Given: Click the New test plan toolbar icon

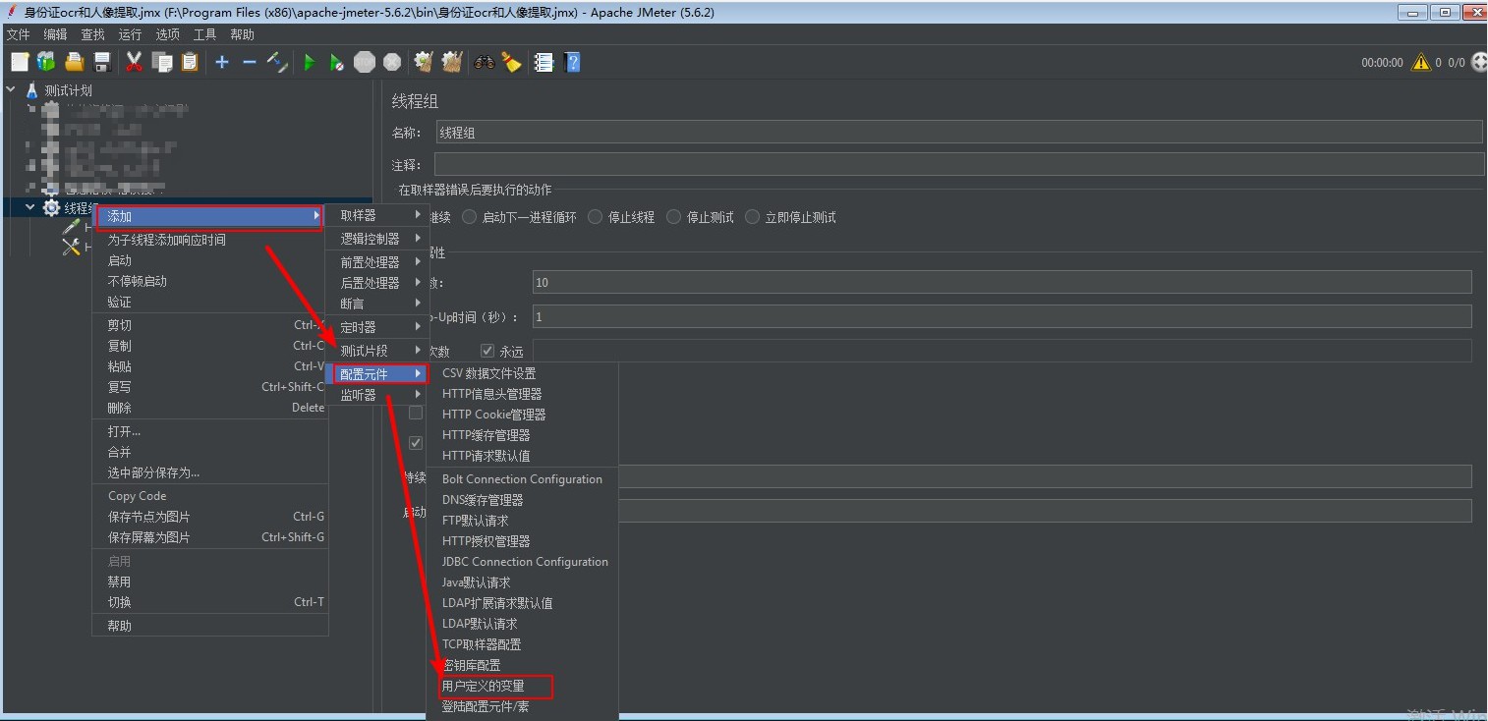Looking at the screenshot, I should (x=20, y=62).
